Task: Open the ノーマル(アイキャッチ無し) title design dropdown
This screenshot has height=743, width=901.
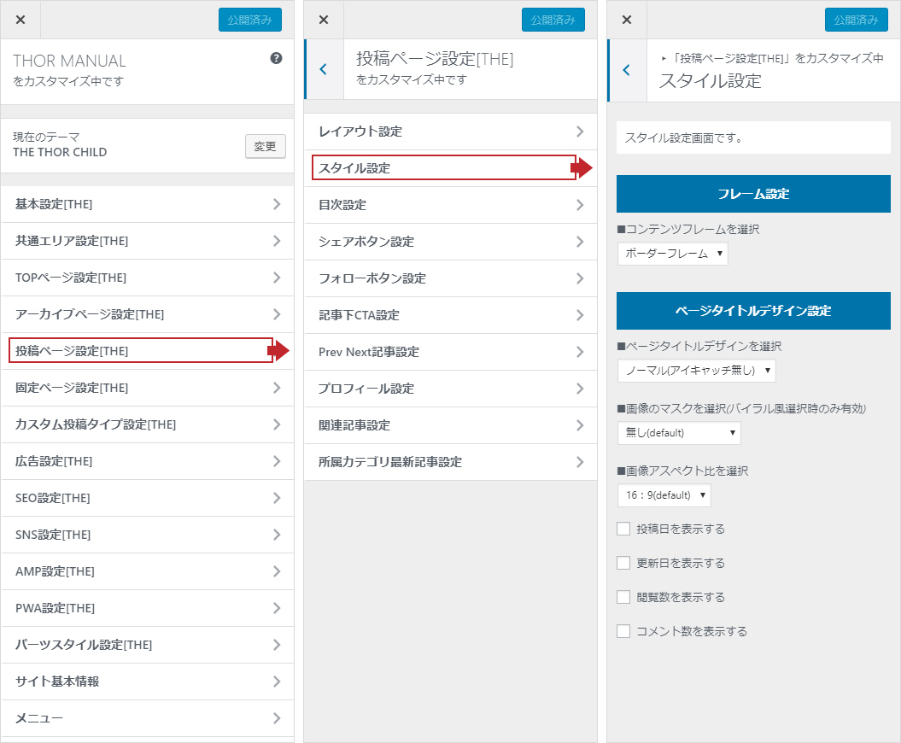Action: click(696, 371)
